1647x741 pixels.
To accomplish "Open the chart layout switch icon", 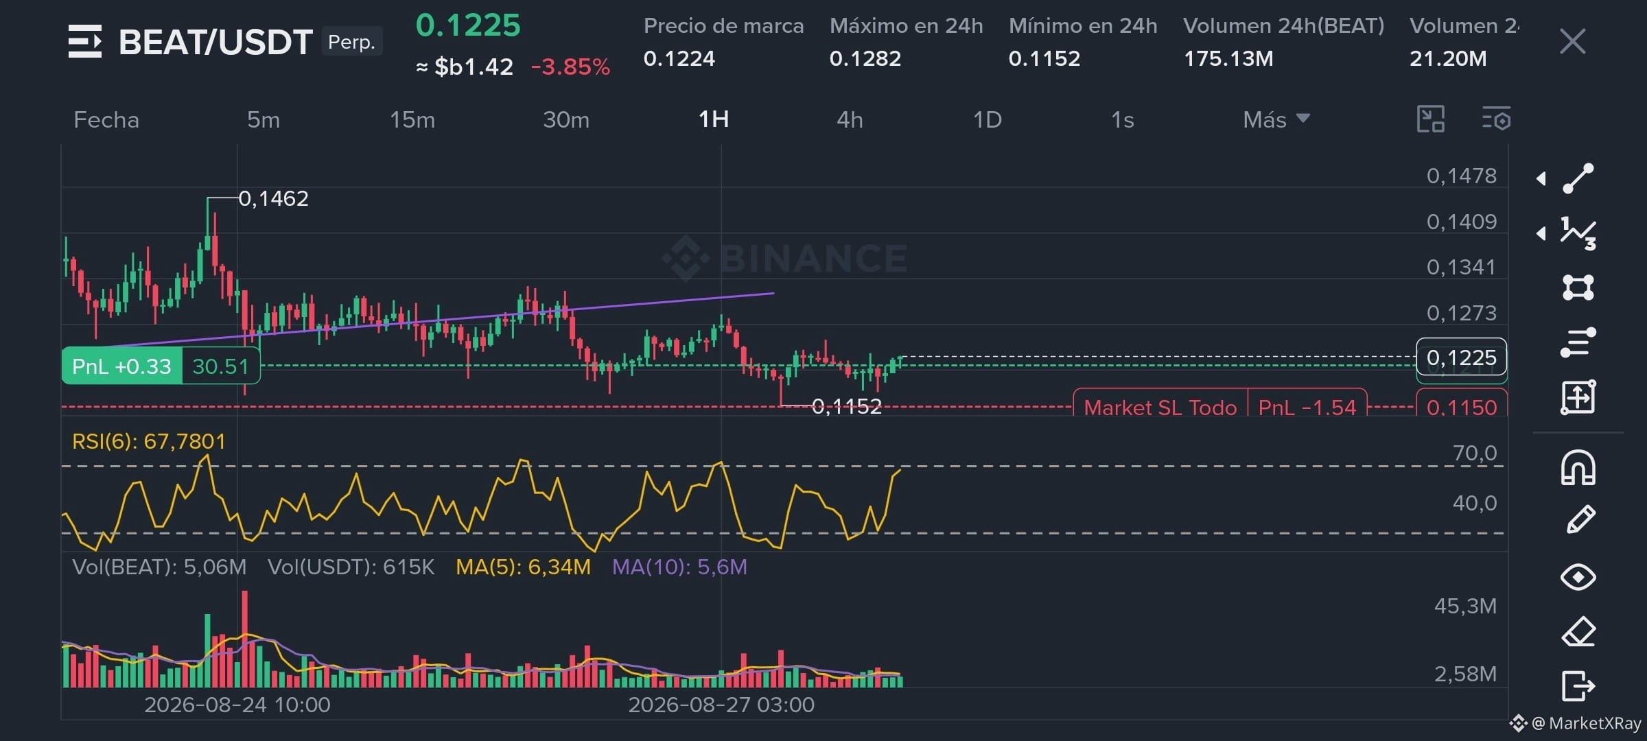I will [1431, 119].
